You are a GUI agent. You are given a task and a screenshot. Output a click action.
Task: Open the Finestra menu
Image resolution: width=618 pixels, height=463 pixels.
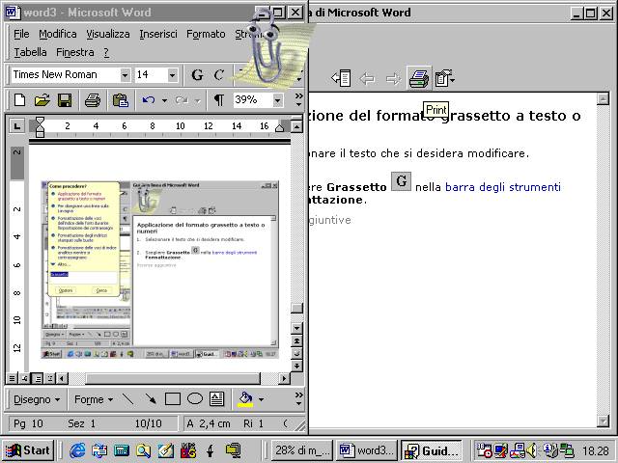pos(75,52)
